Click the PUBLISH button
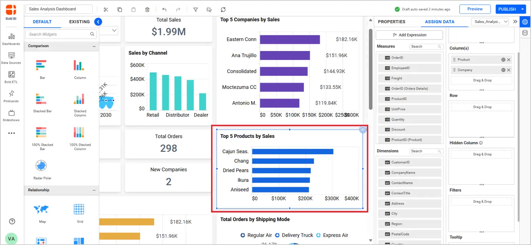531x245 pixels. click(507, 9)
